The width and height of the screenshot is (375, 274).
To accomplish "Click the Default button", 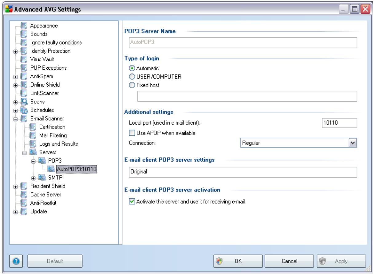I will 55,261.
